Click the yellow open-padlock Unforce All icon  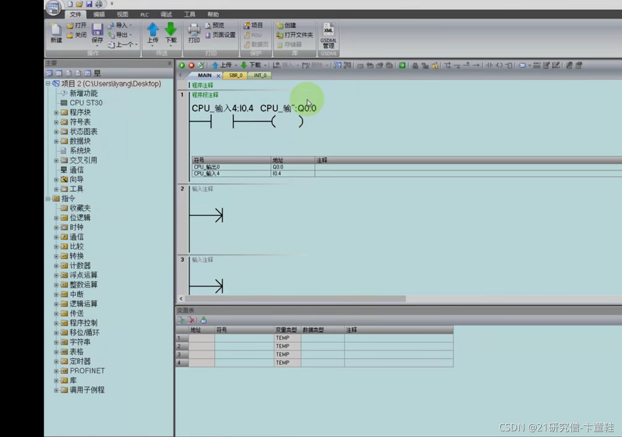click(x=435, y=66)
